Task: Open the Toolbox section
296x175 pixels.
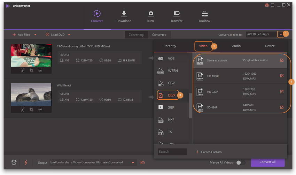Action: click(204, 16)
